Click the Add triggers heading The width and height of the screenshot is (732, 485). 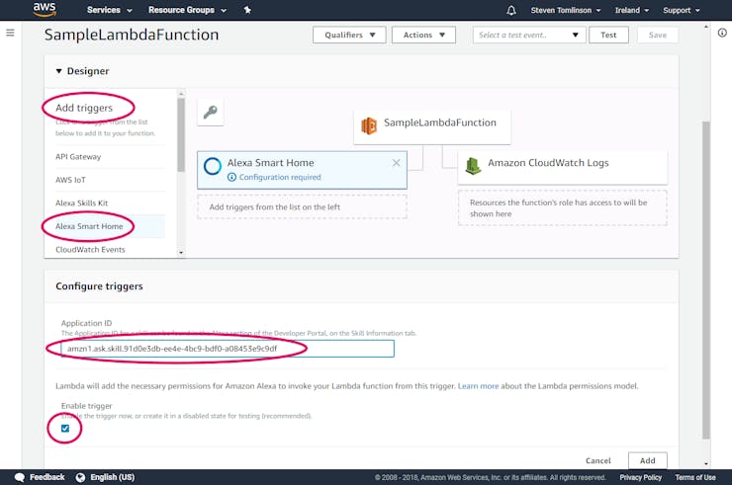(84, 108)
